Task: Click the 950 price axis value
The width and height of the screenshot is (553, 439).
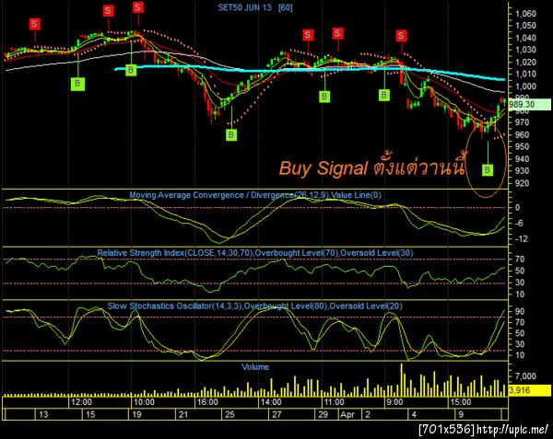Action: coord(522,147)
